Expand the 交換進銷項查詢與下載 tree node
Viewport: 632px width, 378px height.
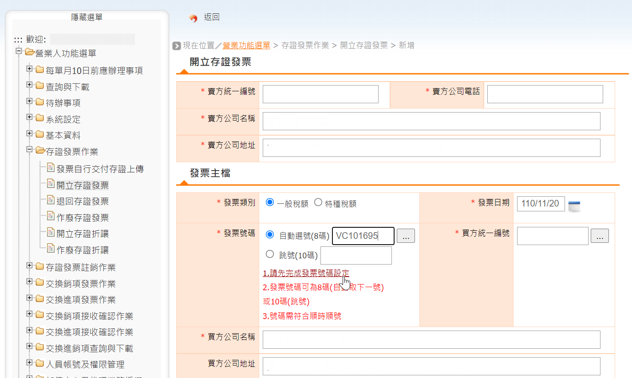click(x=29, y=346)
